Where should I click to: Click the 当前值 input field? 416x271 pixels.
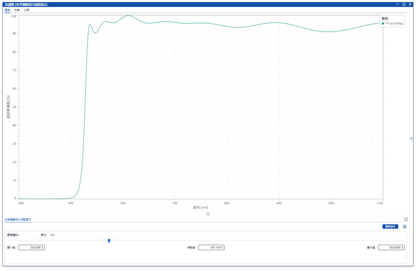coord(210,248)
